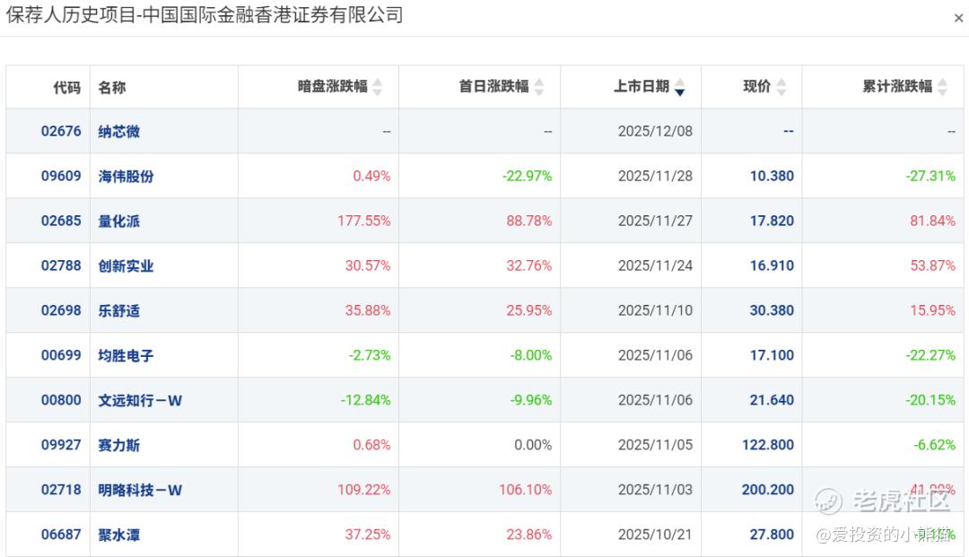This screenshot has width=969, height=557.
Task: Select 海伟股份 current price 10.380
Action: (x=772, y=176)
